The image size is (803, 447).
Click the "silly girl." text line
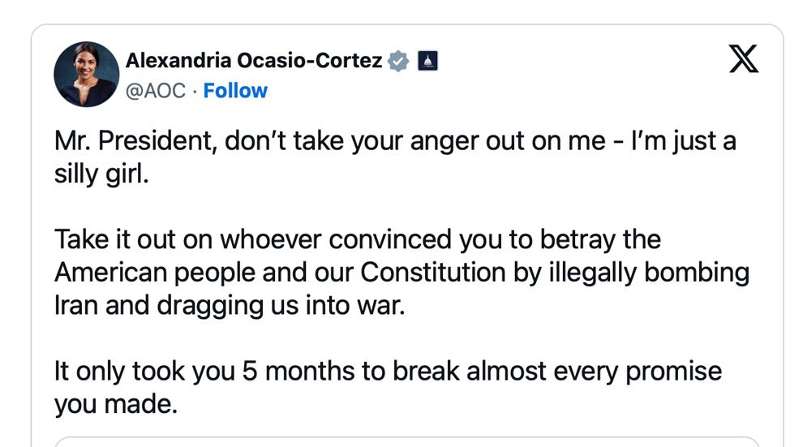101,174
